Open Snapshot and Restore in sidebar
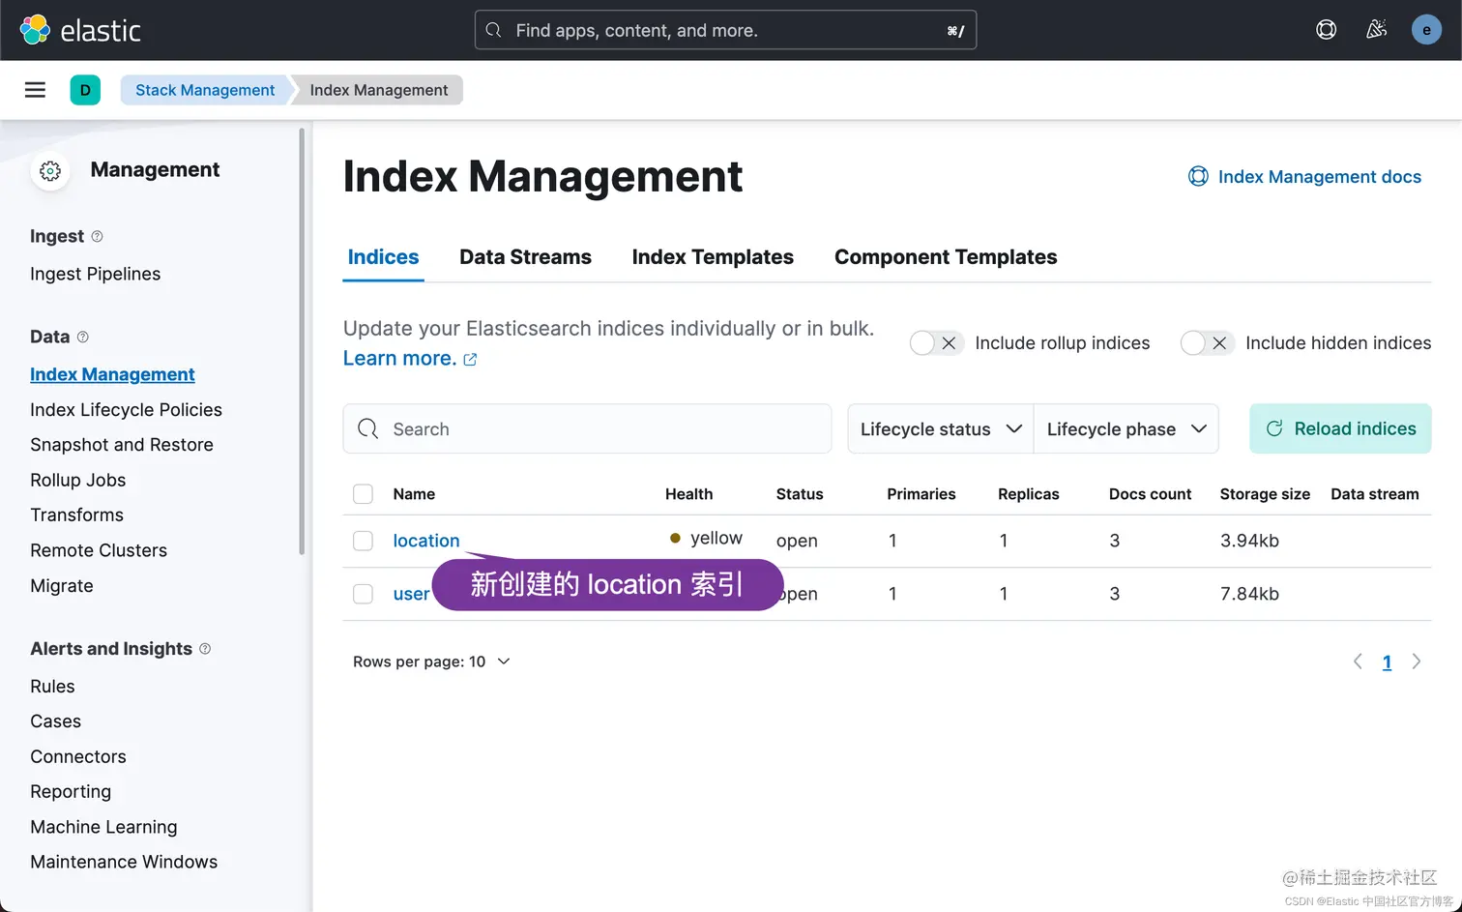This screenshot has height=912, width=1462. click(122, 445)
